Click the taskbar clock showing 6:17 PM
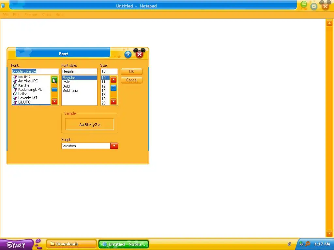 pyautogui.click(x=322, y=244)
